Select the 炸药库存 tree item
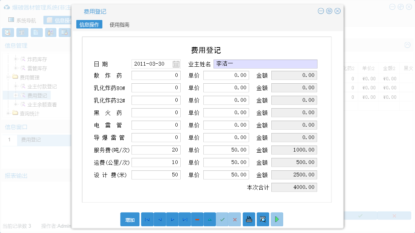 (x=36, y=59)
